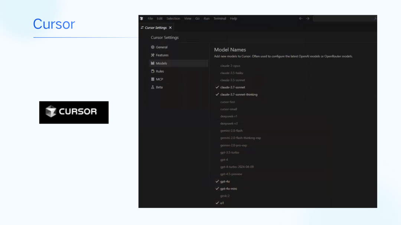Click the MCP icon in settings sidebar

[153, 79]
